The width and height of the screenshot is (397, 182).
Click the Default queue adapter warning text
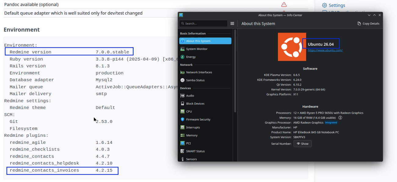[73, 13]
